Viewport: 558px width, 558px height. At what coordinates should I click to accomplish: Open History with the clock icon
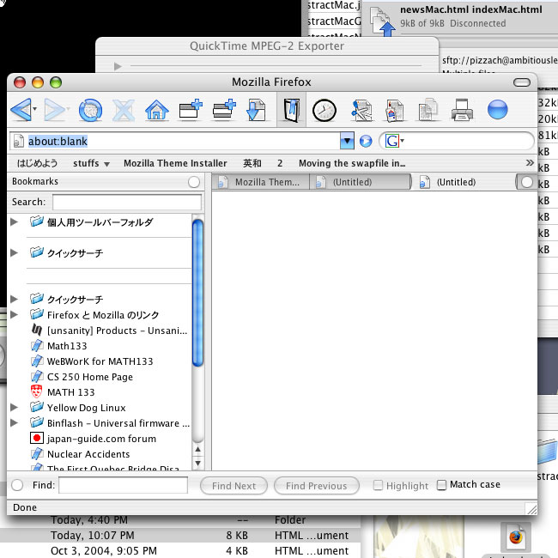click(324, 111)
